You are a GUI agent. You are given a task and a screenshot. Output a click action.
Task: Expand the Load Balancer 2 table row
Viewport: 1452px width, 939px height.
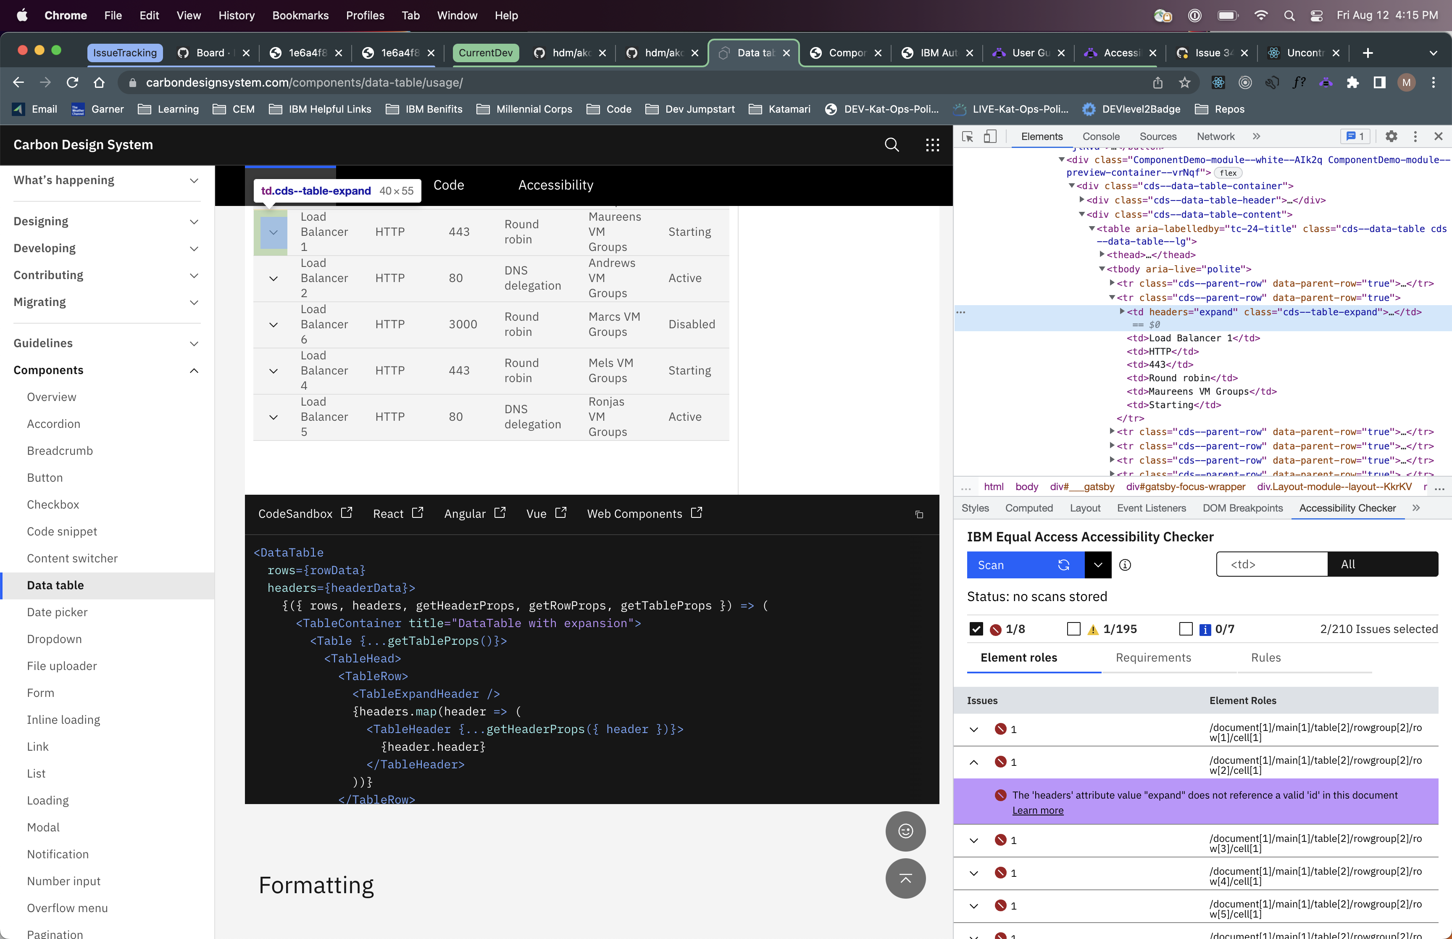pos(273,278)
